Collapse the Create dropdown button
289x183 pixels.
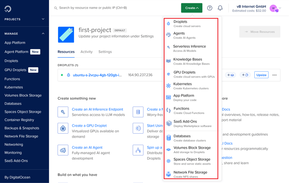point(192,8)
